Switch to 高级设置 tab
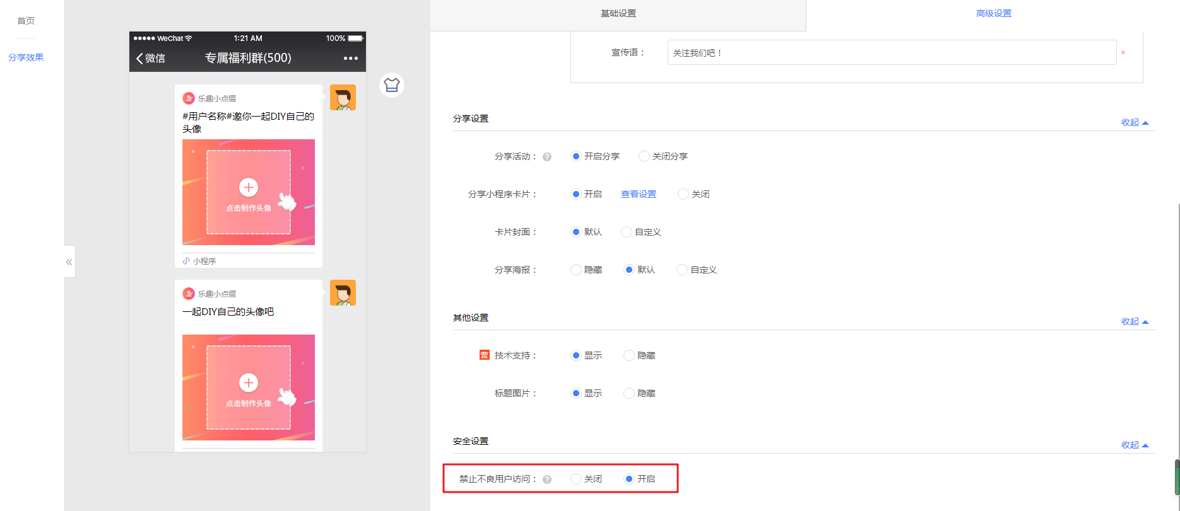The height and width of the screenshot is (511, 1180). coord(993,14)
